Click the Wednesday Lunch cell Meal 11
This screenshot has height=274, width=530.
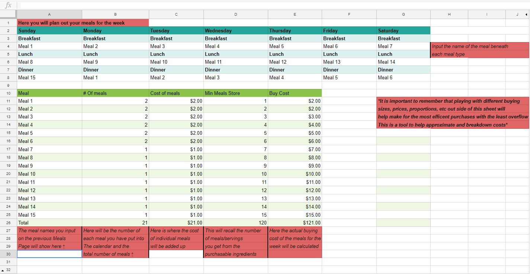point(236,62)
